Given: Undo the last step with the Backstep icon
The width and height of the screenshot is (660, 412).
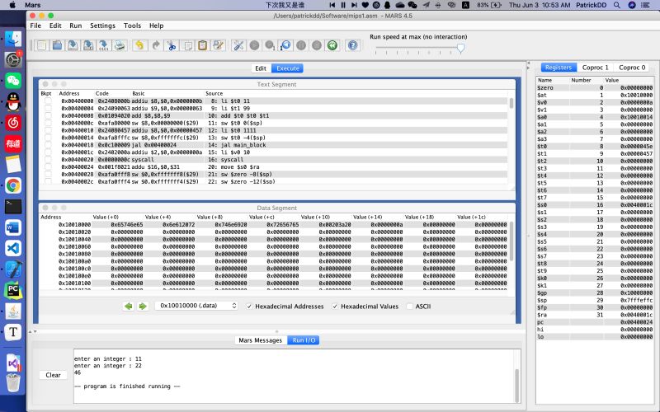Looking at the screenshot, I should [285, 45].
